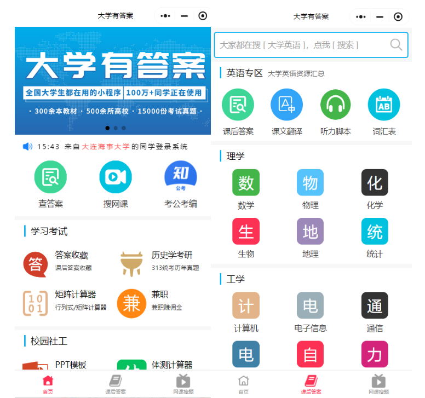Launch the 矩阵计算器 matrix calculator
Screen dimensions: 425x398
(36, 303)
